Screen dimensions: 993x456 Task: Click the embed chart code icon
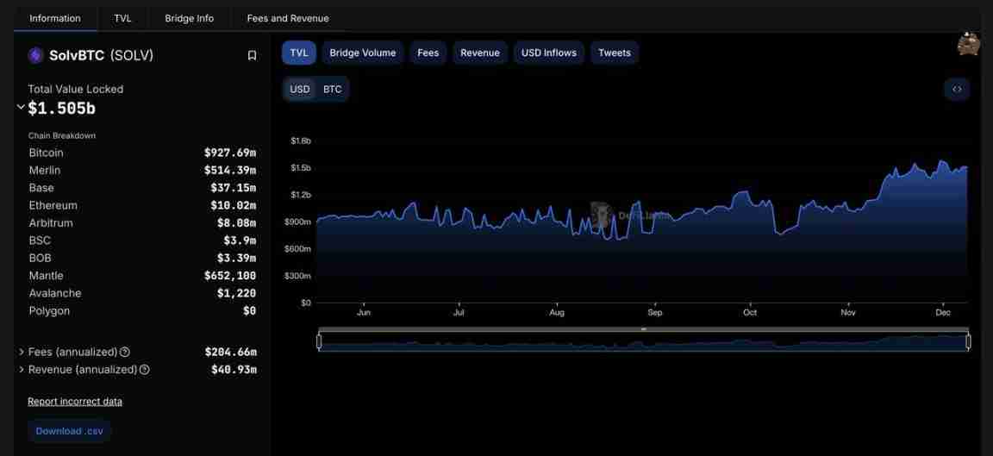pos(957,89)
